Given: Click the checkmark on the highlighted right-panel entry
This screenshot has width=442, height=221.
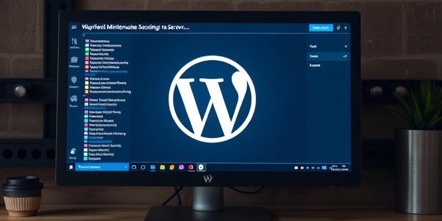Looking at the screenshot, I should [345, 56].
